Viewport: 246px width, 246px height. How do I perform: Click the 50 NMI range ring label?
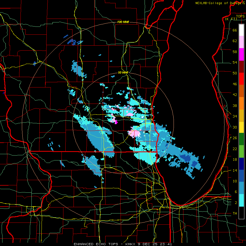[123, 72]
